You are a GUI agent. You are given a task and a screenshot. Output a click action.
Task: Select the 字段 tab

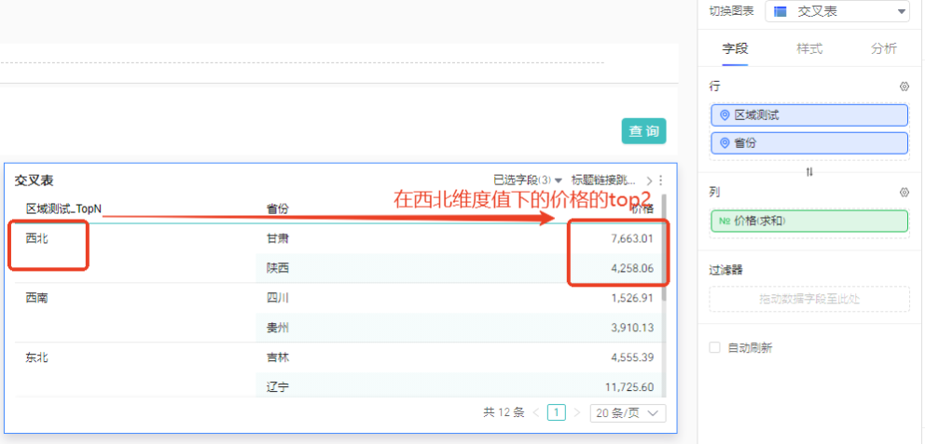pos(735,48)
